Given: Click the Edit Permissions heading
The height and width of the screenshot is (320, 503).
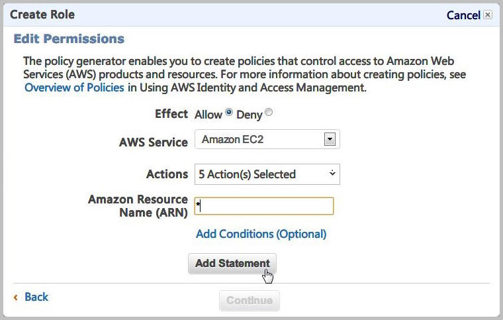Looking at the screenshot, I should 69,39.
